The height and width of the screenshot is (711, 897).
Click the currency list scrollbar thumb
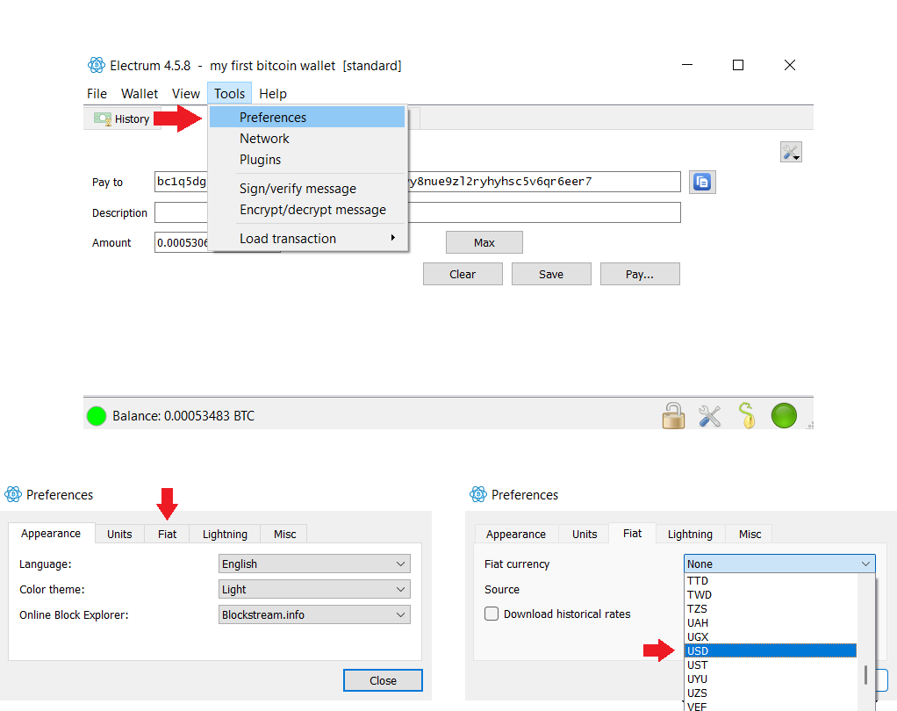866,674
